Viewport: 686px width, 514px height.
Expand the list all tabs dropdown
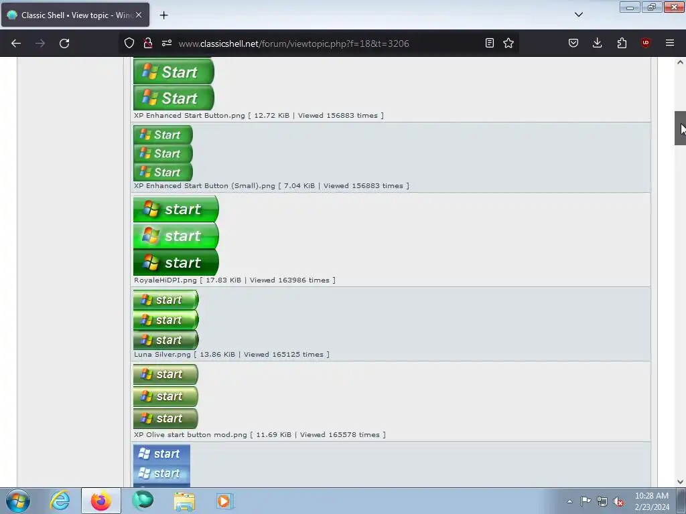(x=579, y=15)
